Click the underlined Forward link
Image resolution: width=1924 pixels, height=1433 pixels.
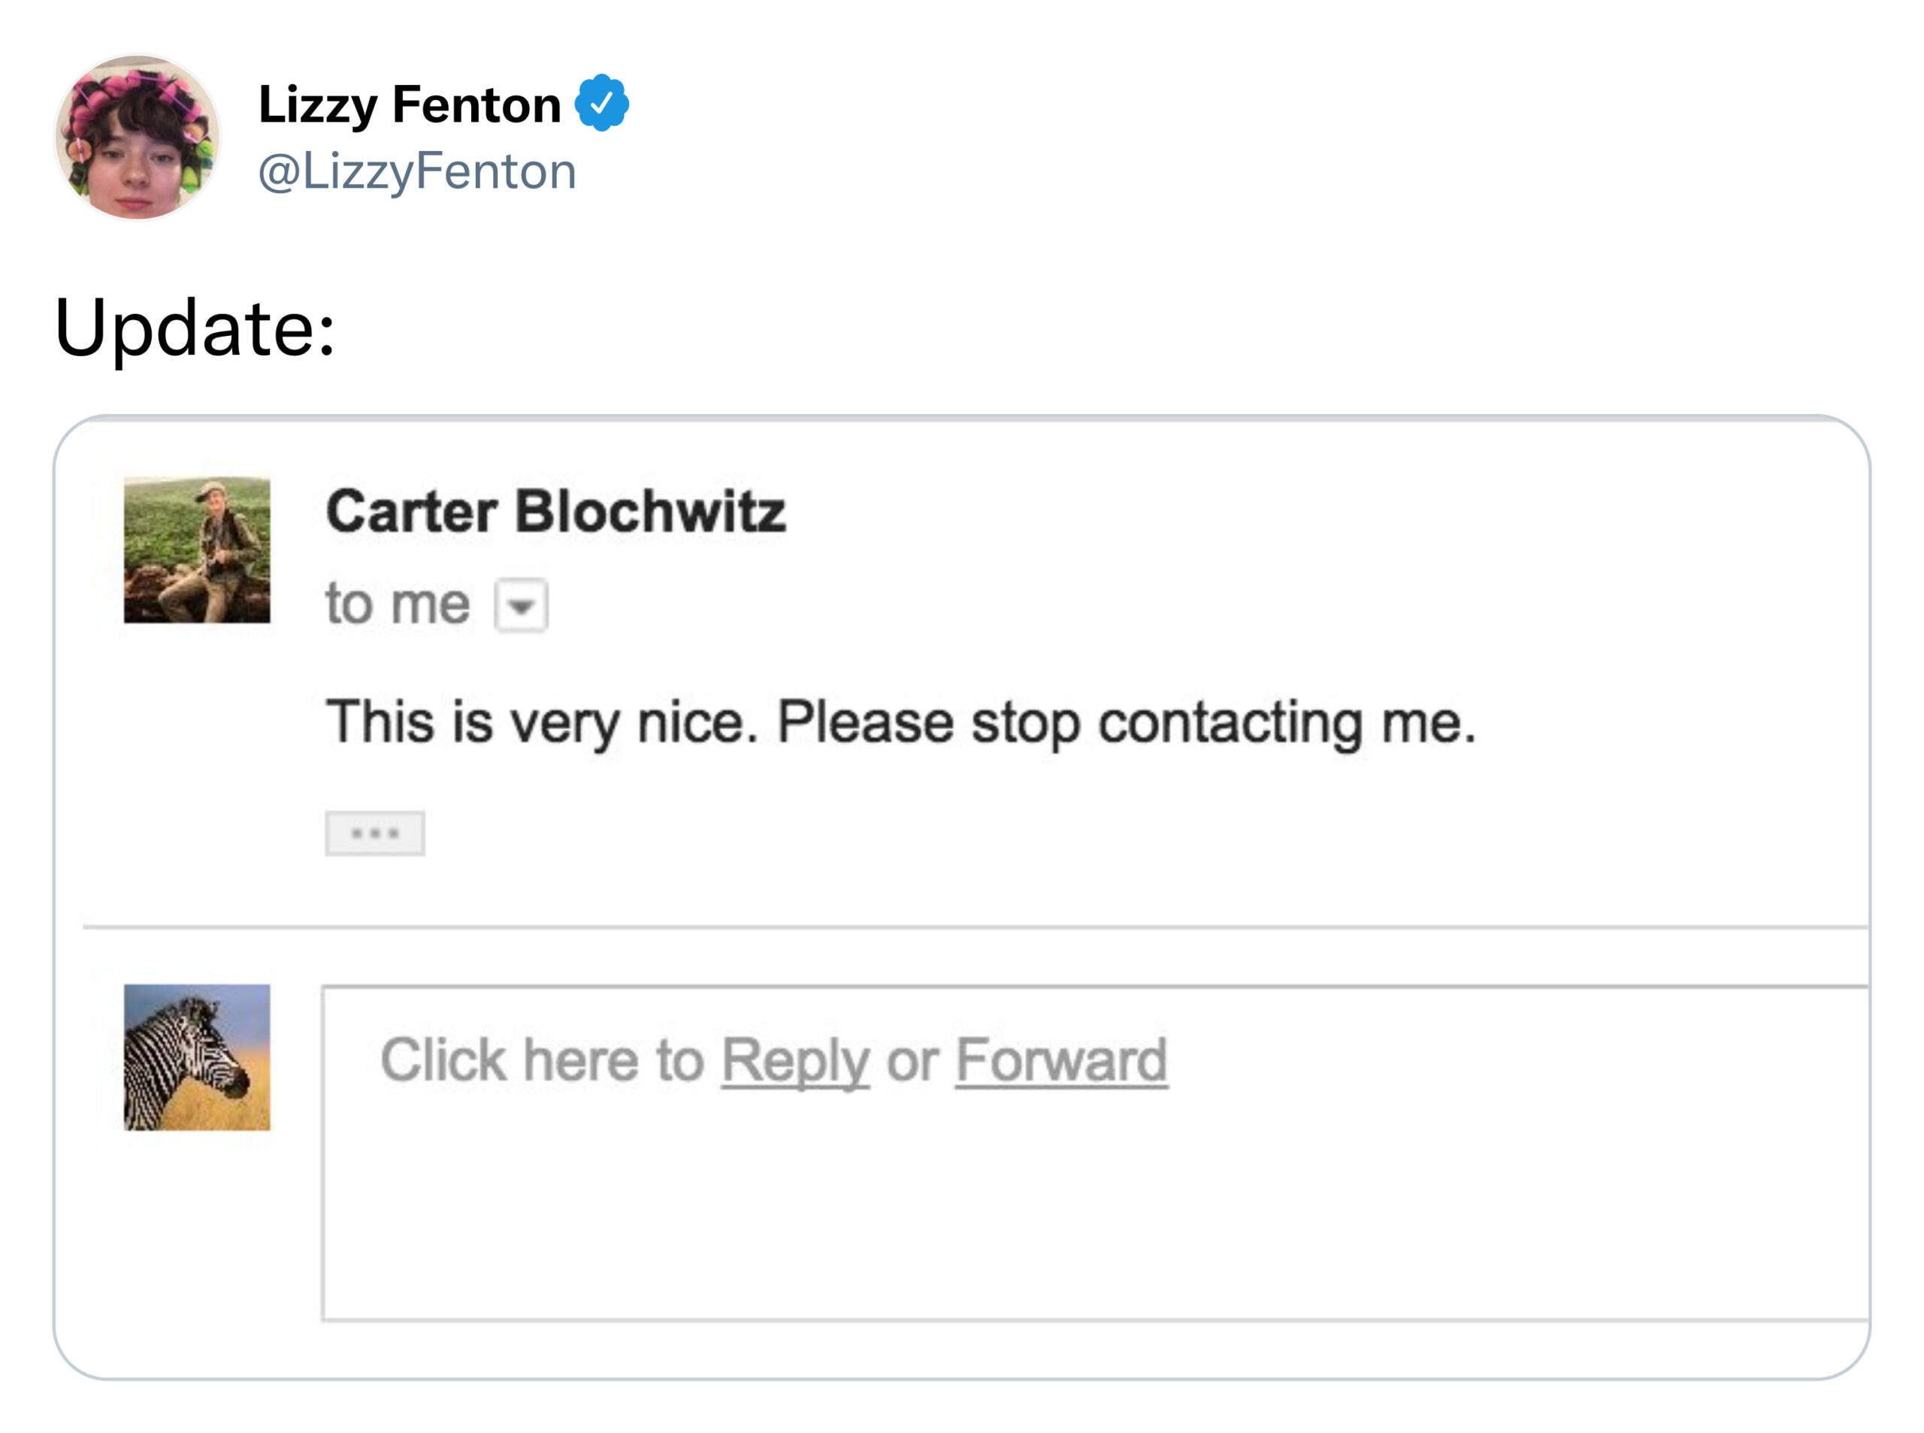pyautogui.click(x=1061, y=1060)
